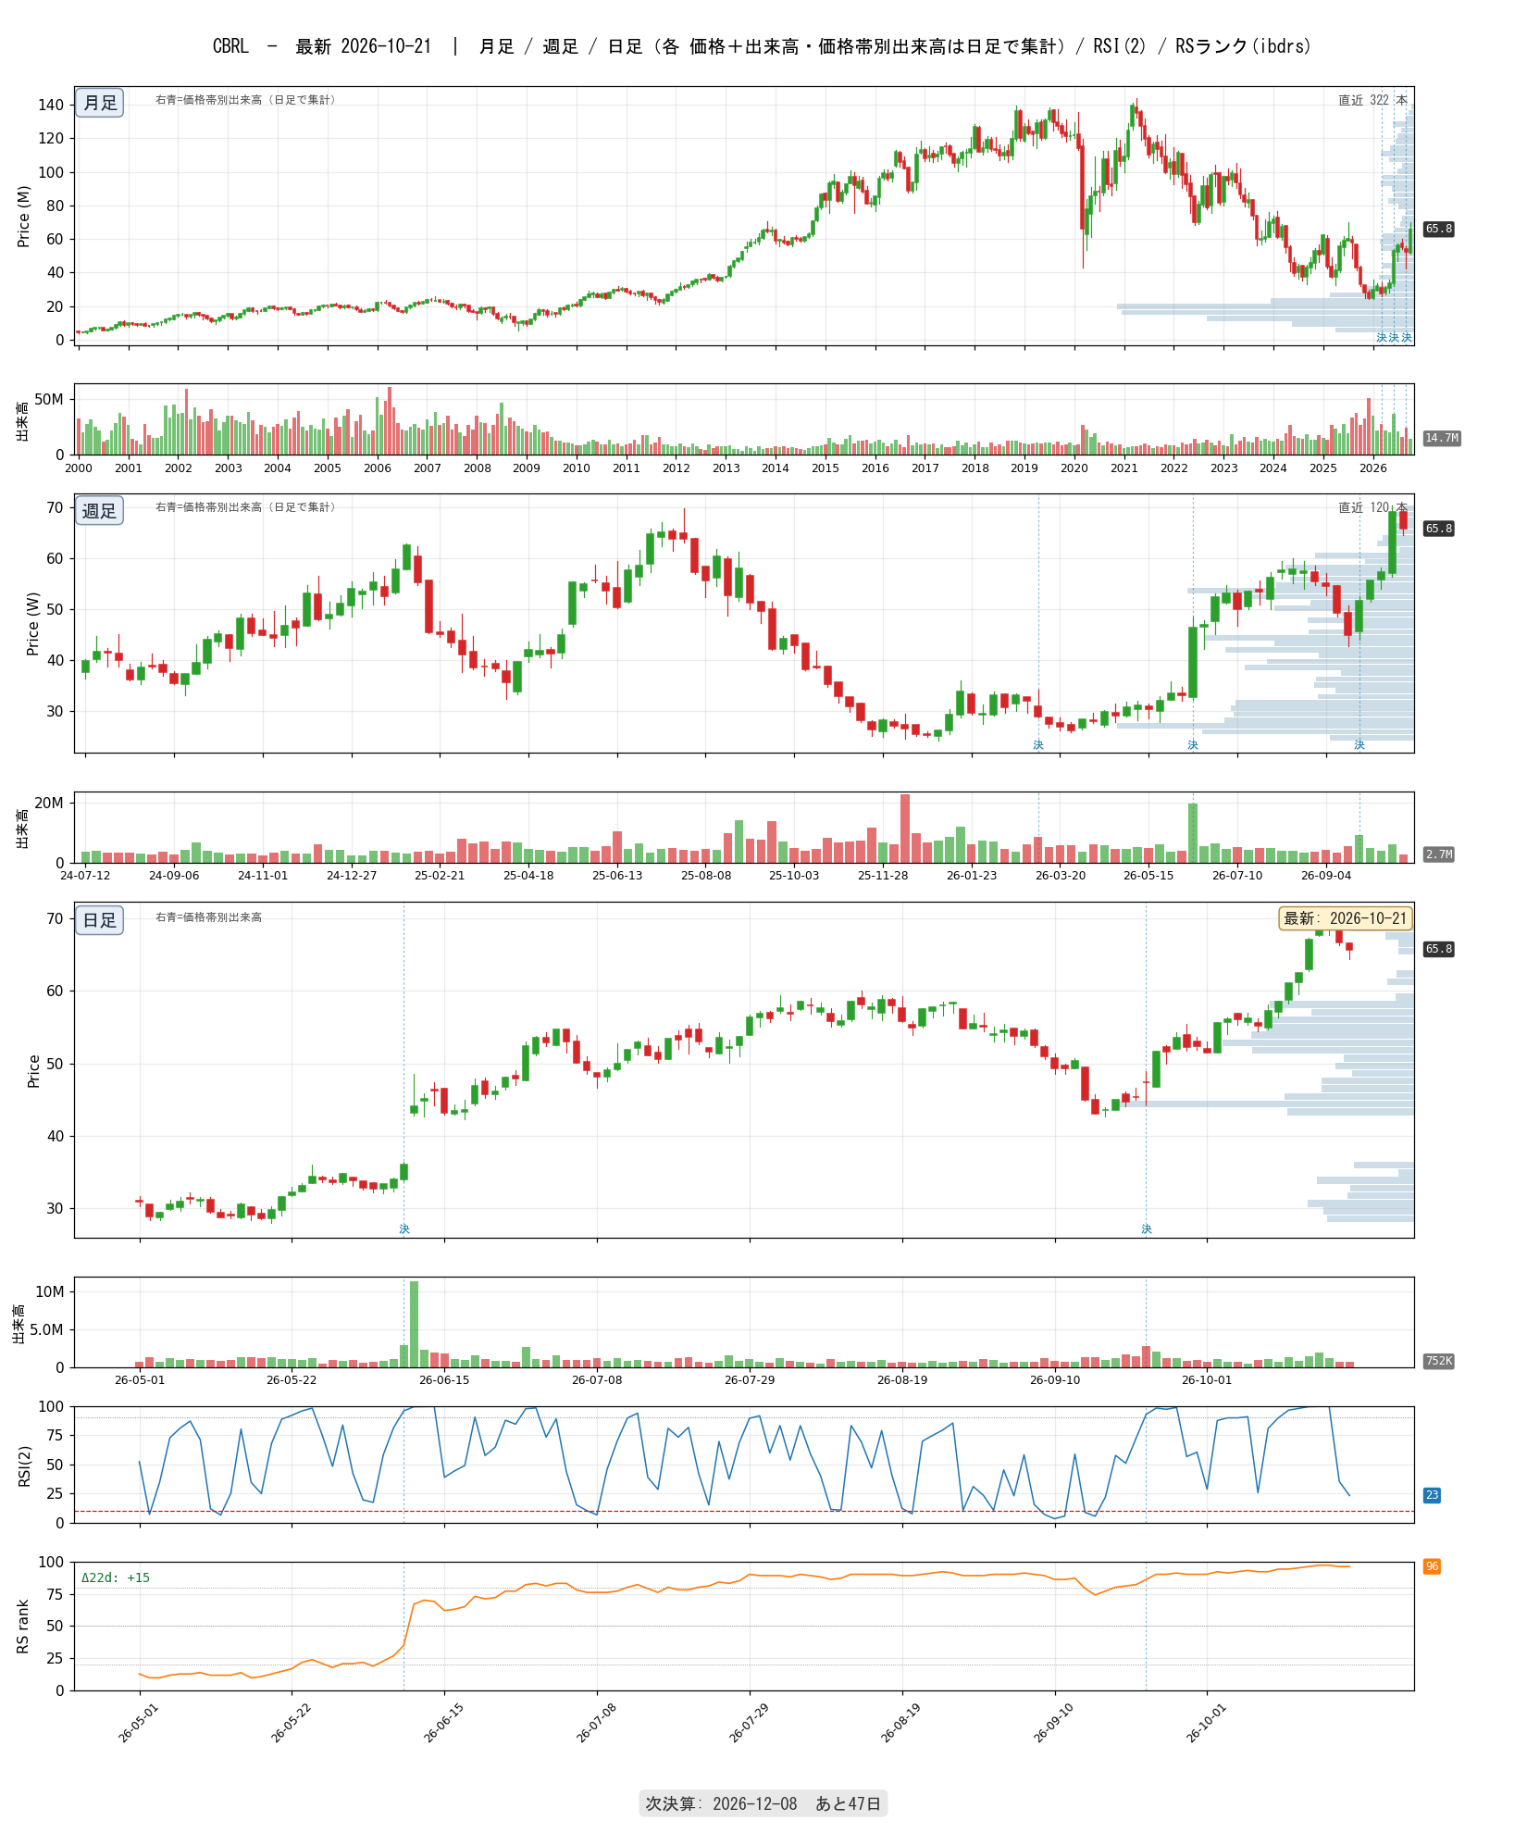Click the 決 marker near 26-03-20 in the weekly chart

pos(1038,745)
